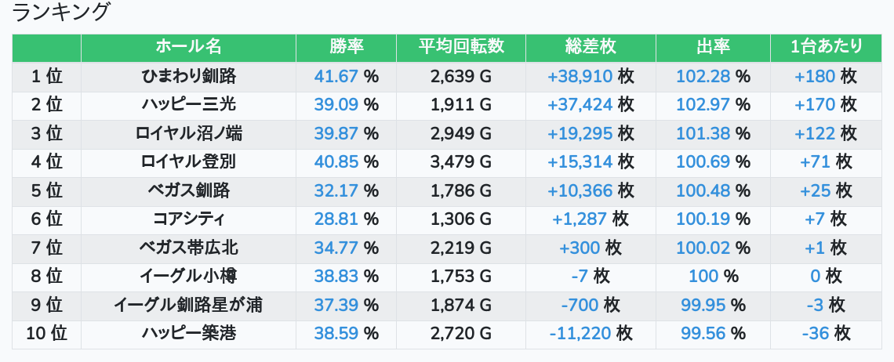Viewport: 894px width, 362px height.
Task: Open the ベガス帯広北 hall name
Action: click(x=188, y=248)
